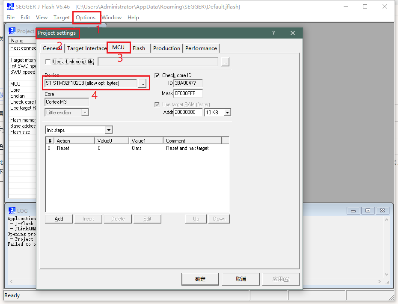Close the Project settings dialog
398x304 pixels.
coord(293,33)
